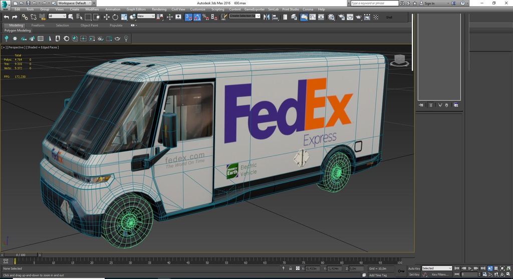513x279 pixels.
Task: Click the Key Filters... button
Action: [440, 274]
